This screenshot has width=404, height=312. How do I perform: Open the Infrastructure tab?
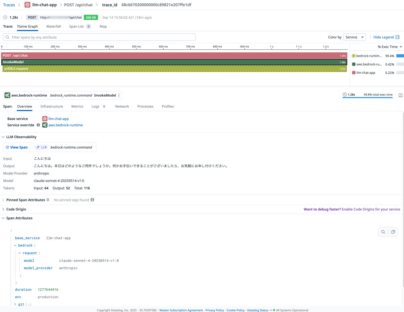[52, 106]
